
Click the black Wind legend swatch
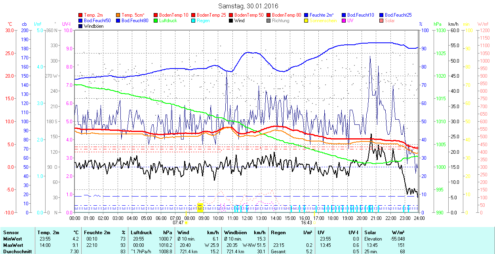(x=231, y=21)
